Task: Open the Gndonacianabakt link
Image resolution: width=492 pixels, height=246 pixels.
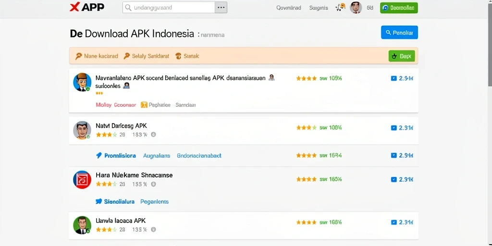Action: 199,156
